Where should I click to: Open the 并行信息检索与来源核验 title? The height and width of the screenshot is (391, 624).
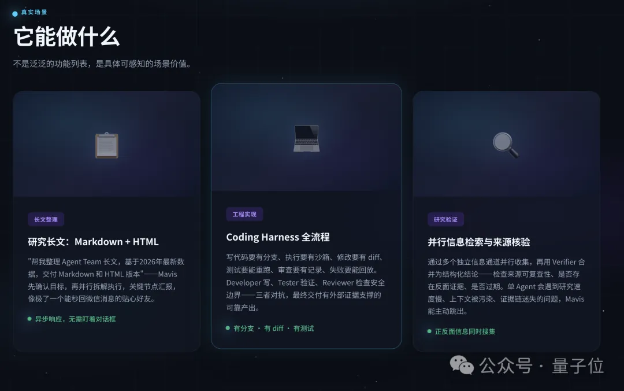479,242
